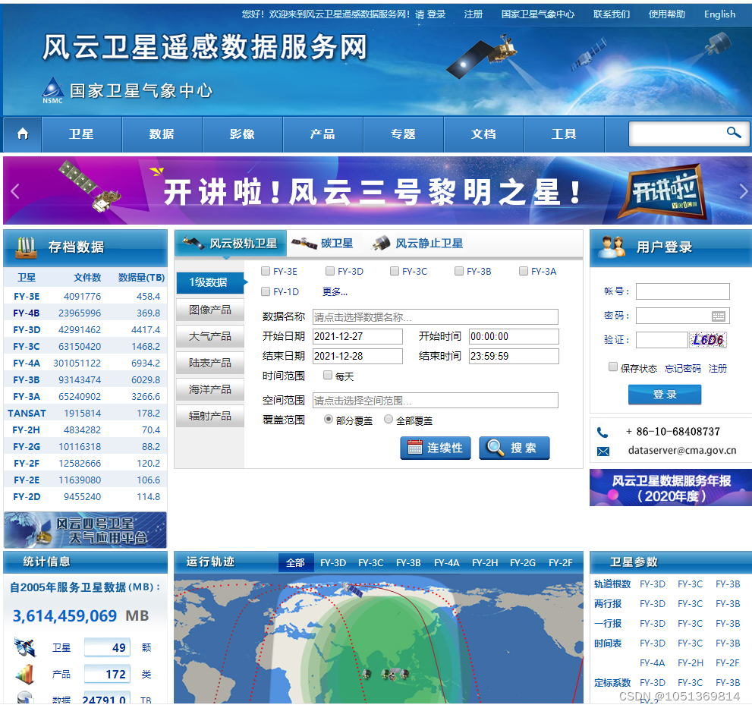Select the 陆表产品 category tab
The image size is (752, 708).
(x=210, y=363)
